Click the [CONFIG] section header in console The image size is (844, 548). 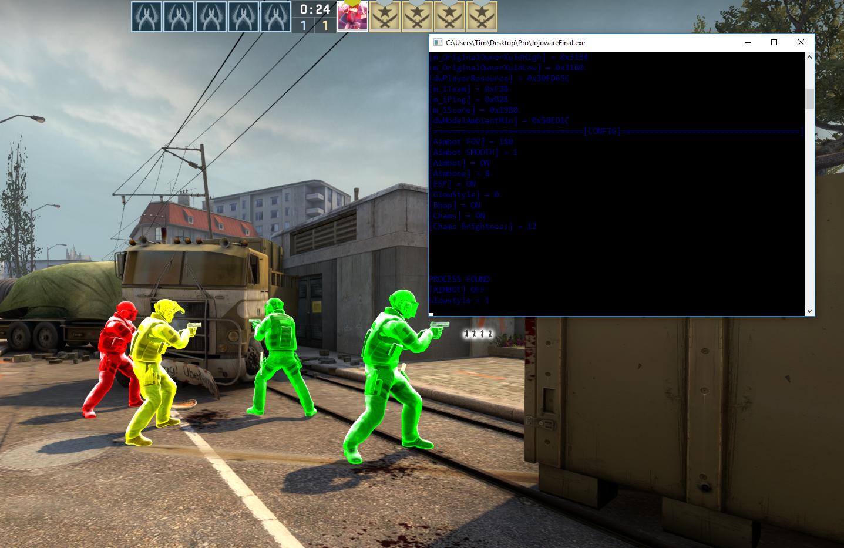(x=602, y=132)
